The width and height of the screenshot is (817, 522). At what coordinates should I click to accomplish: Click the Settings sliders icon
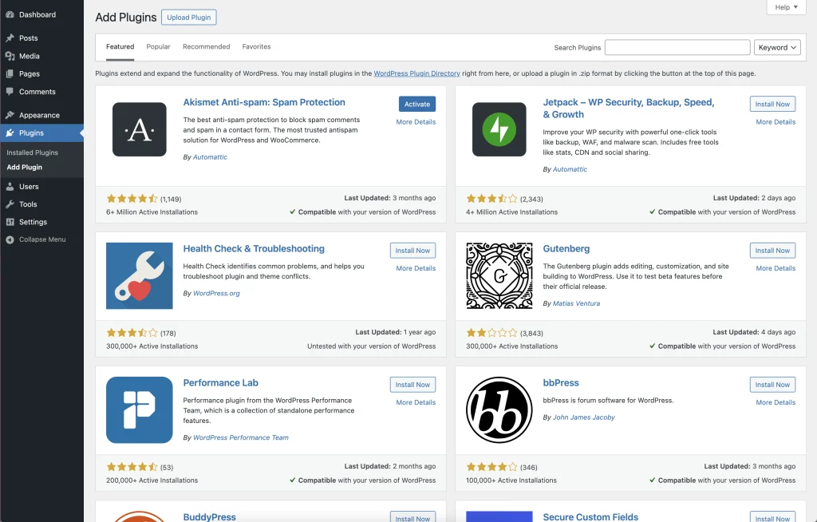[10, 222]
